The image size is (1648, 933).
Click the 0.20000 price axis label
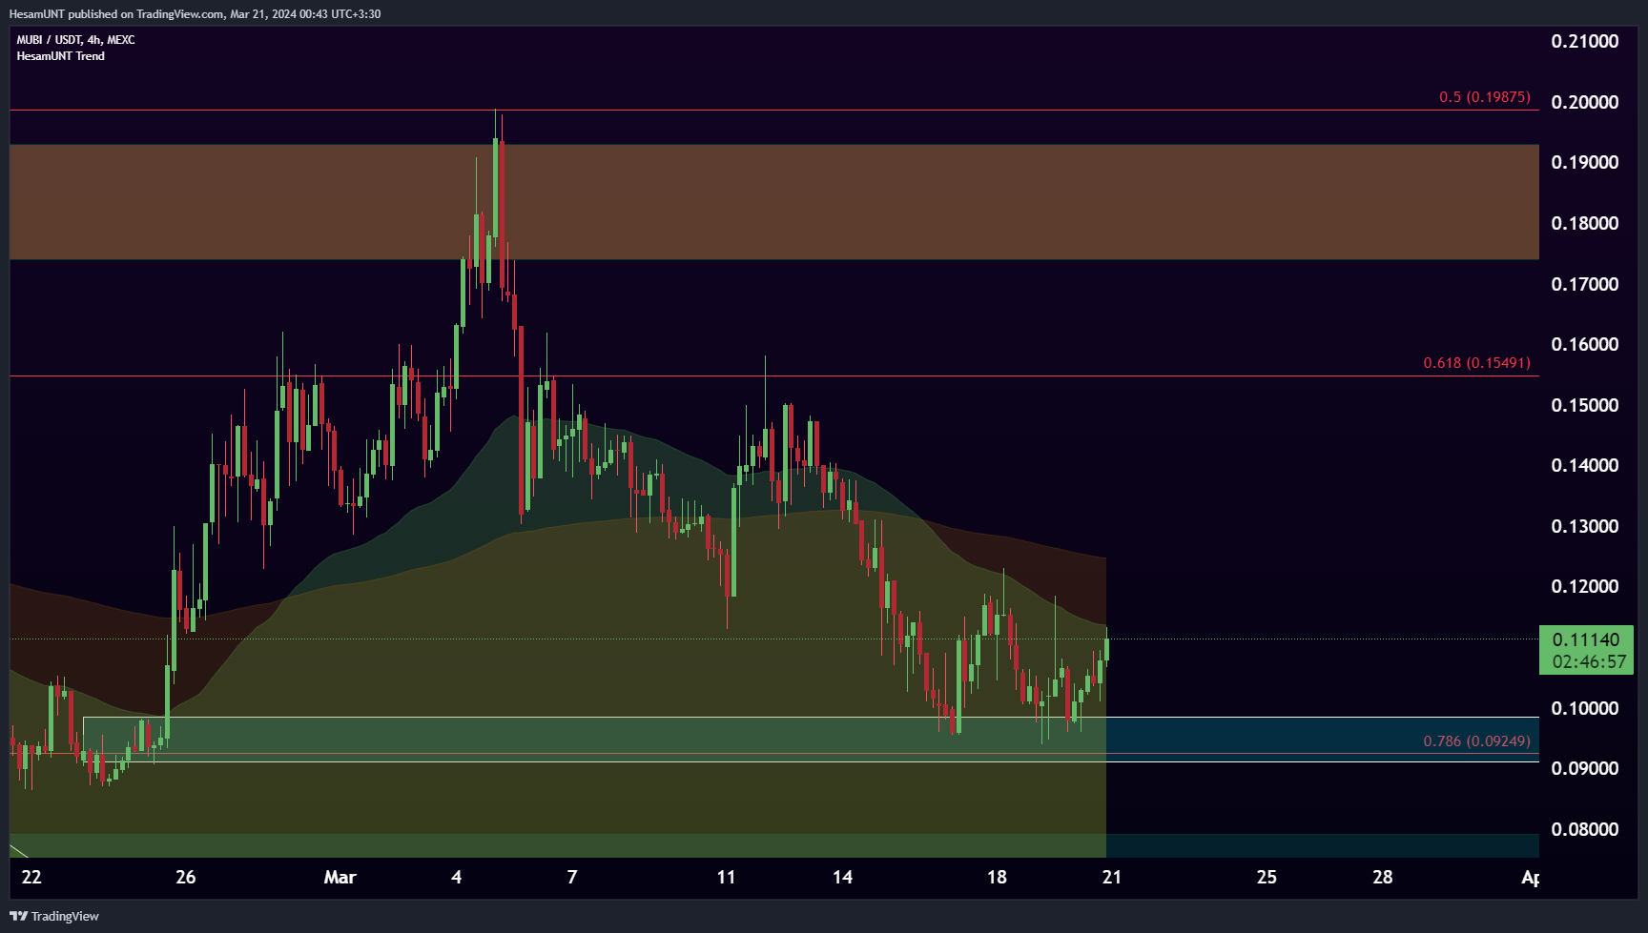click(x=1585, y=102)
